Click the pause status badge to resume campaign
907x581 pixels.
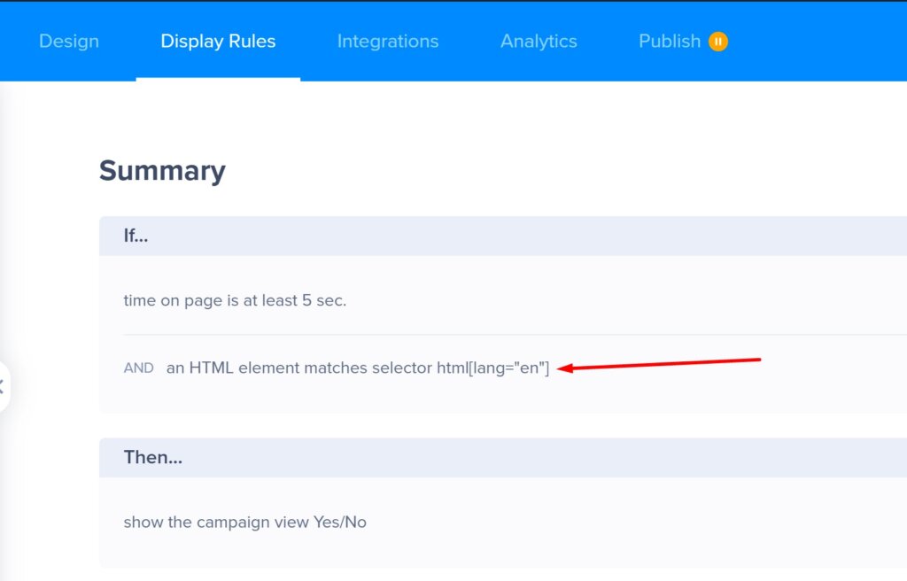pyautogui.click(x=718, y=41)
